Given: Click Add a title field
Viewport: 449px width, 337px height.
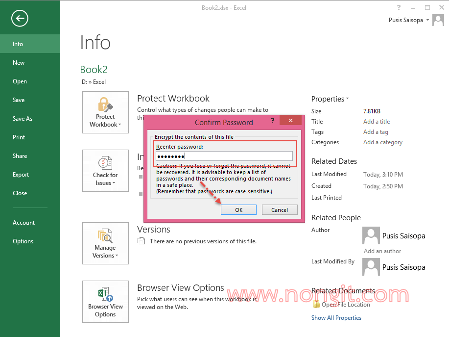Looking at the screenshot, I should coord(377,122).
